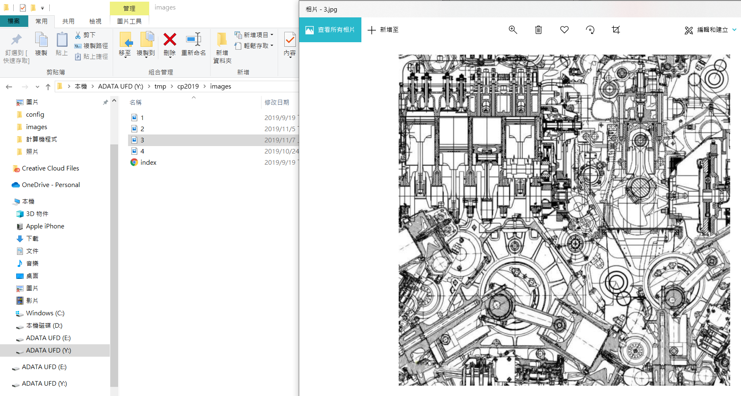Click the zoom magnifier icon in Photos

[x=513, y=30]
